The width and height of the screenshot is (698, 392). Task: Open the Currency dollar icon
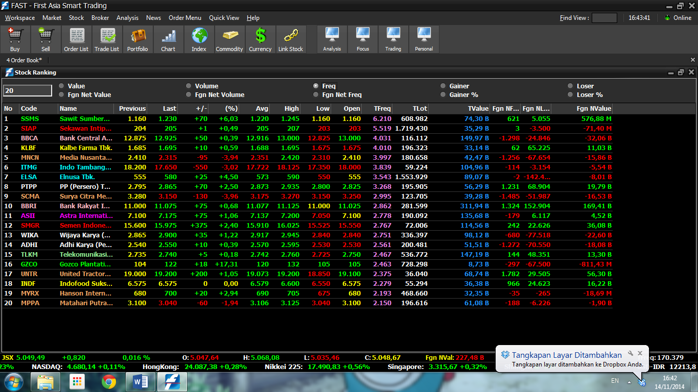click(x=260, y=40)
